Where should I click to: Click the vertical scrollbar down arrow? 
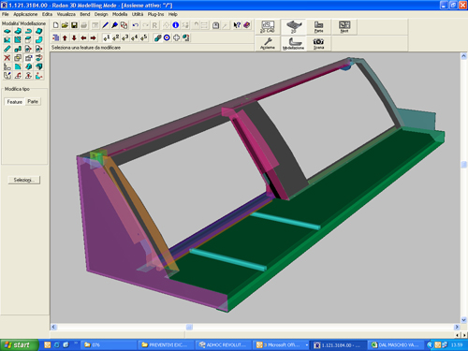464,320
